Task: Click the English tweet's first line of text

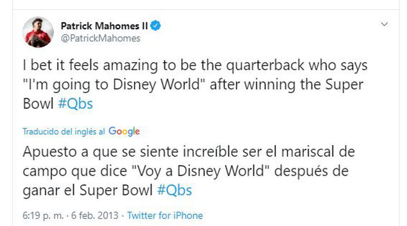Action: [195, 65]
